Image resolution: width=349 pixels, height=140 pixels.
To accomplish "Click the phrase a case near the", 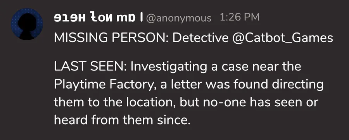I will (x=256, y=66).
